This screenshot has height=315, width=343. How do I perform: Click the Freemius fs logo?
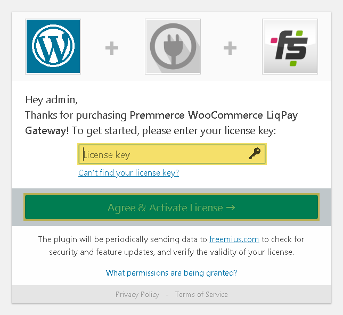290,46
